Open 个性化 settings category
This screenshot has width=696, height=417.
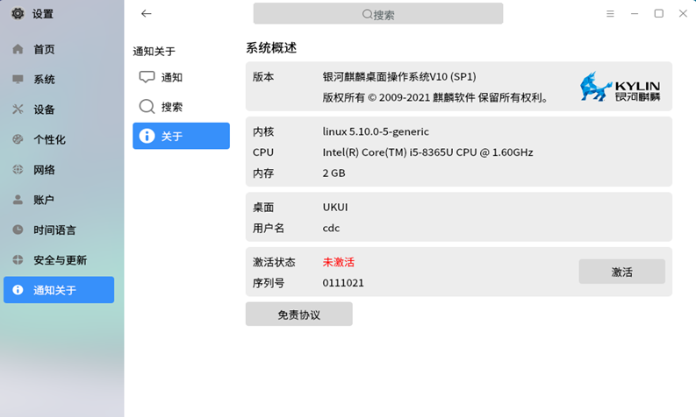point(59,139)
